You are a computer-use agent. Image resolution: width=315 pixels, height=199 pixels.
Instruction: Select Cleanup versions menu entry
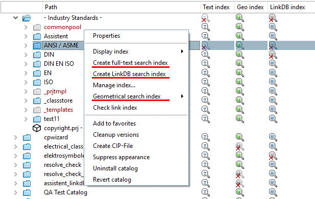[x=116, y=135]
